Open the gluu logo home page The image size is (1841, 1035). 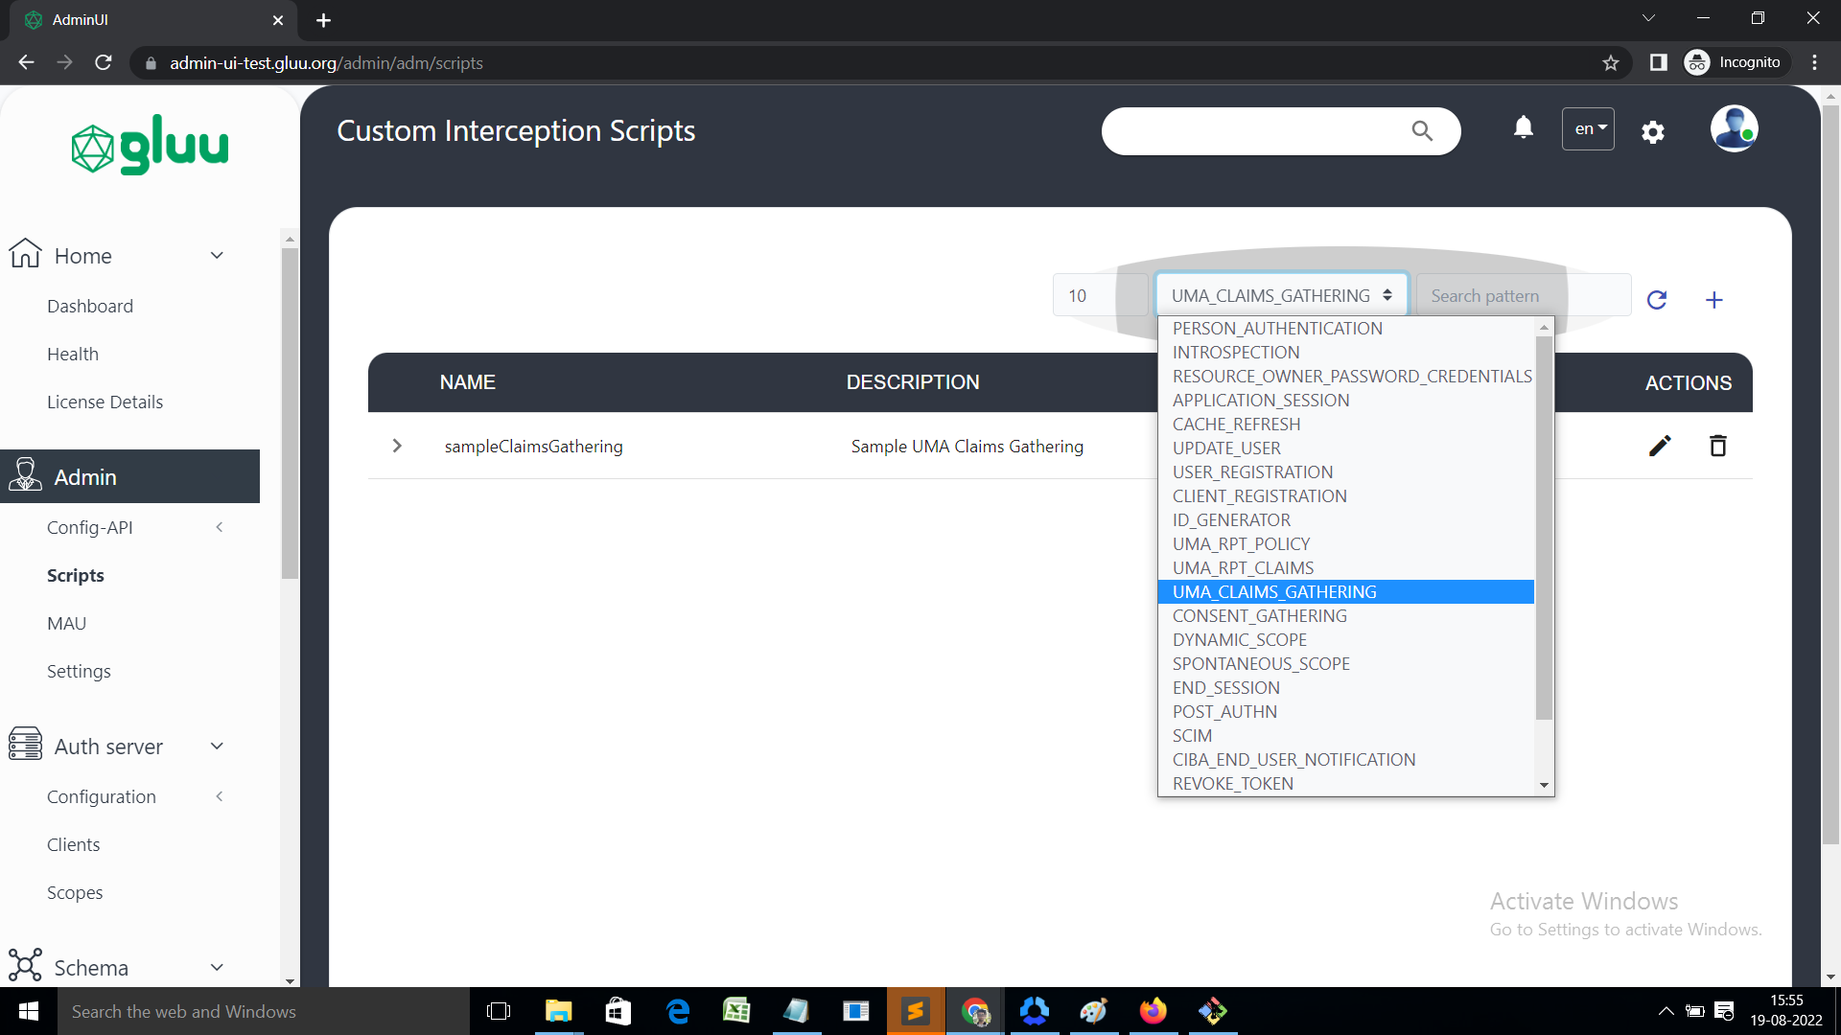(149, 144)
